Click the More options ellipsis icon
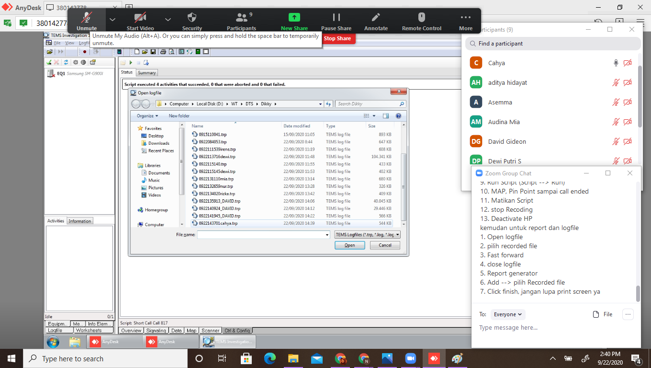Image resolution: width=651 pixels, height=368 pixels. point(465,18)
